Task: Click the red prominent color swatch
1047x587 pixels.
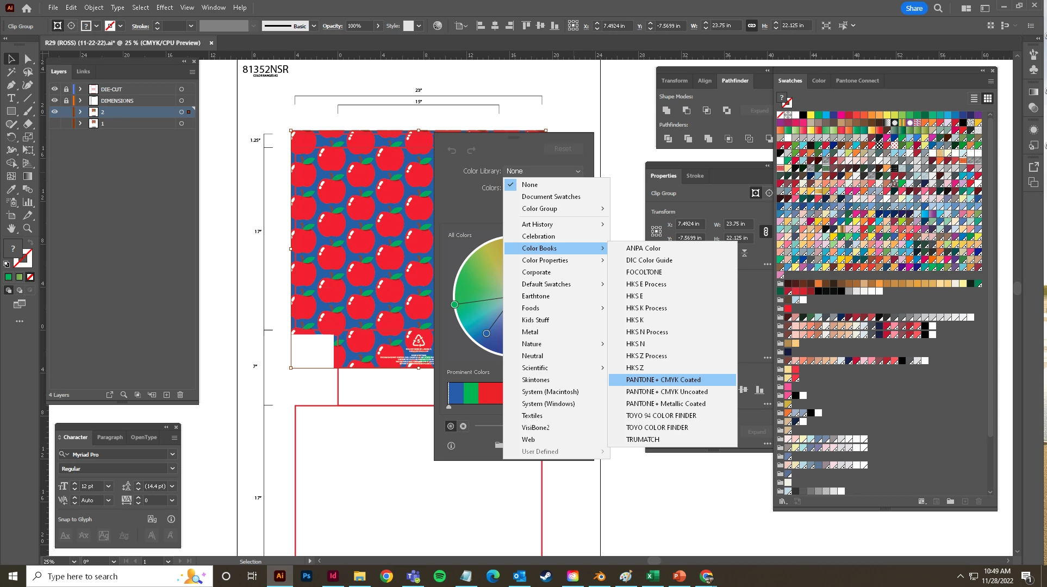Action: point(490,393)
